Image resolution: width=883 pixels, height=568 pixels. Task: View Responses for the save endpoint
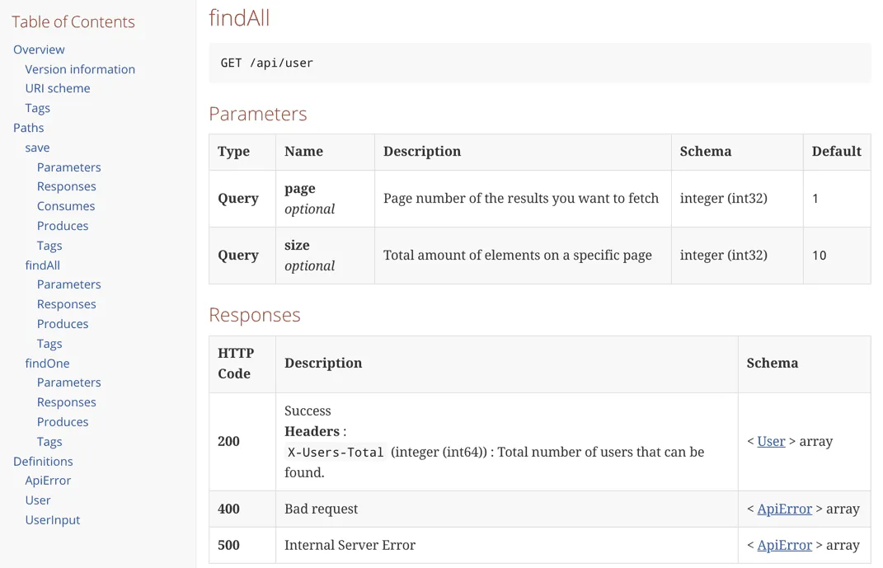[x=66, y=186]
